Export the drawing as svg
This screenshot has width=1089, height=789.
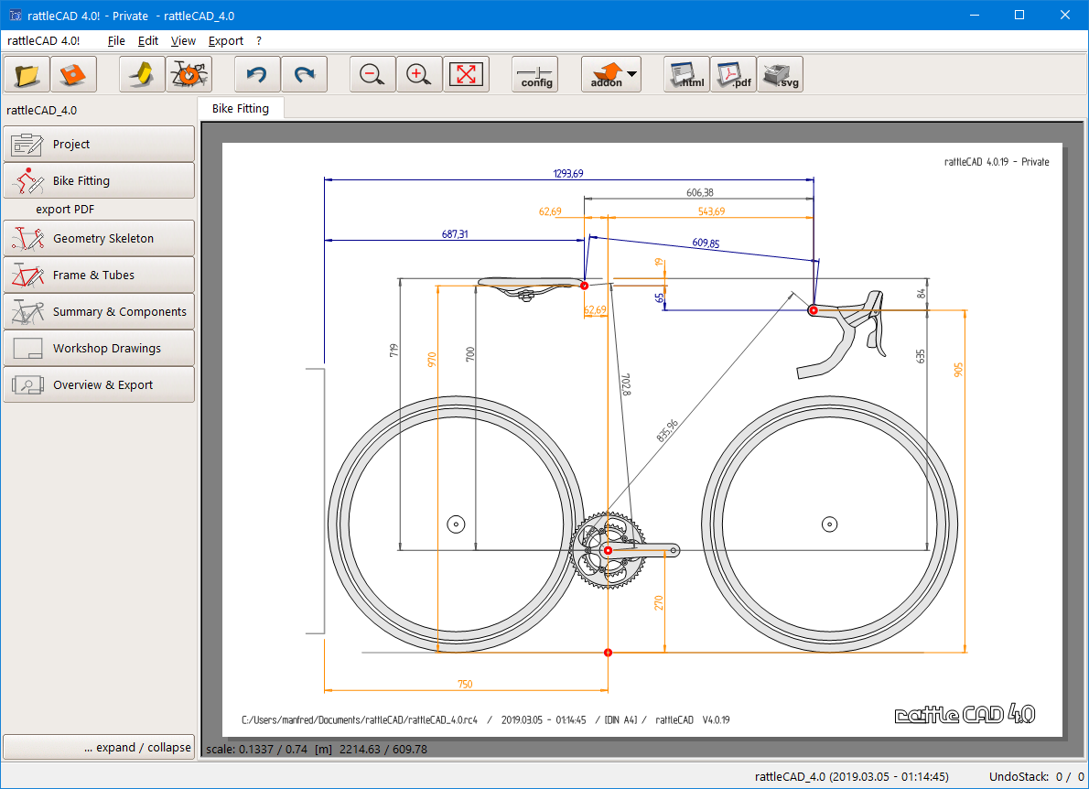click(780, 74)
